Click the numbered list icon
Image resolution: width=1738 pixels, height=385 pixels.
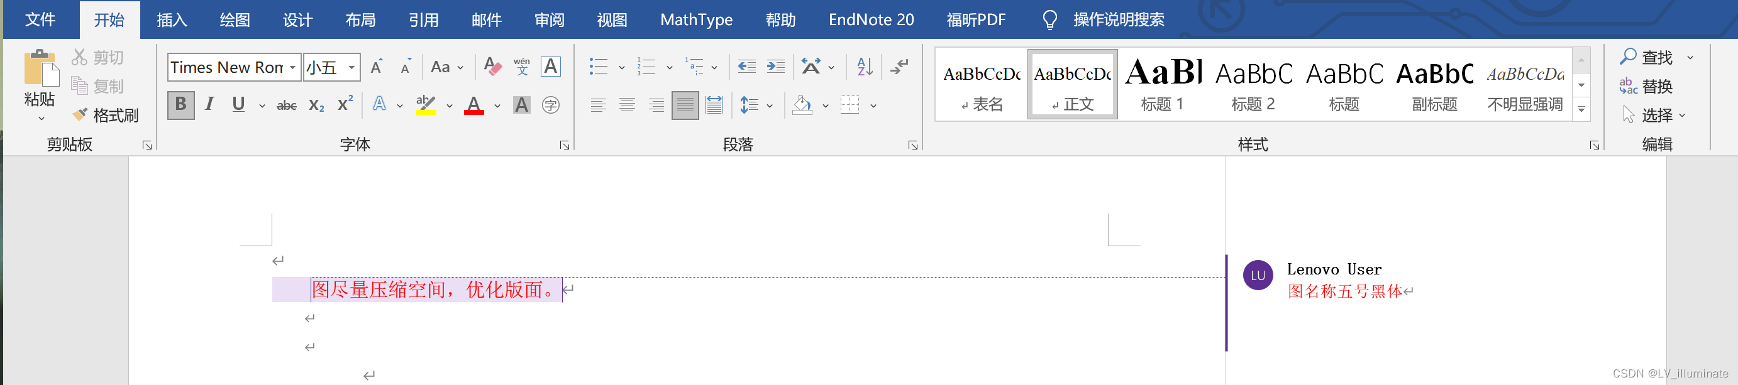(x=646, y=67)
